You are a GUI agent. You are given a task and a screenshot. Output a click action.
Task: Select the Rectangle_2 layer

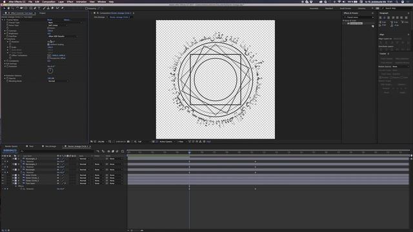tap(31, 164)
